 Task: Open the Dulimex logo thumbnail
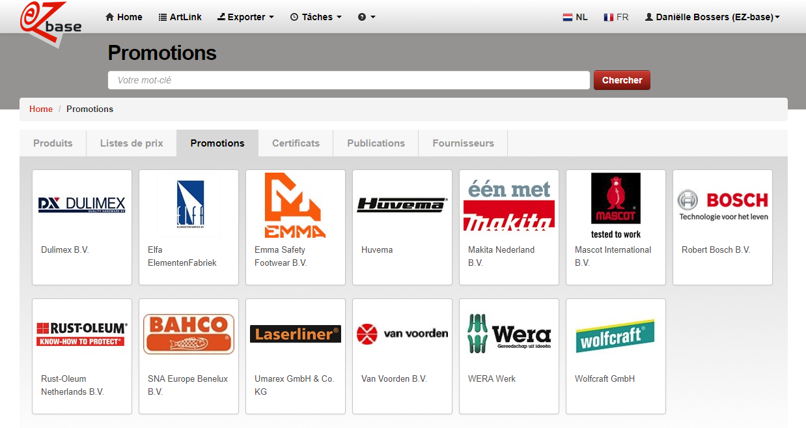pyautogui.click(x=82, y=205)
